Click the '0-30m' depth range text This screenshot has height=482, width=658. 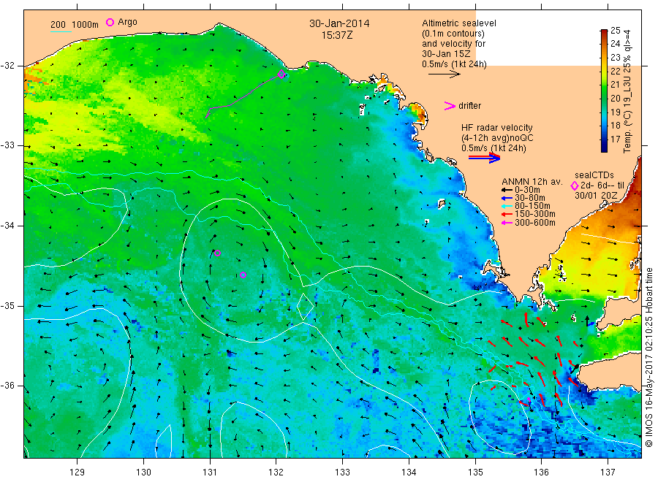[527, 190]
